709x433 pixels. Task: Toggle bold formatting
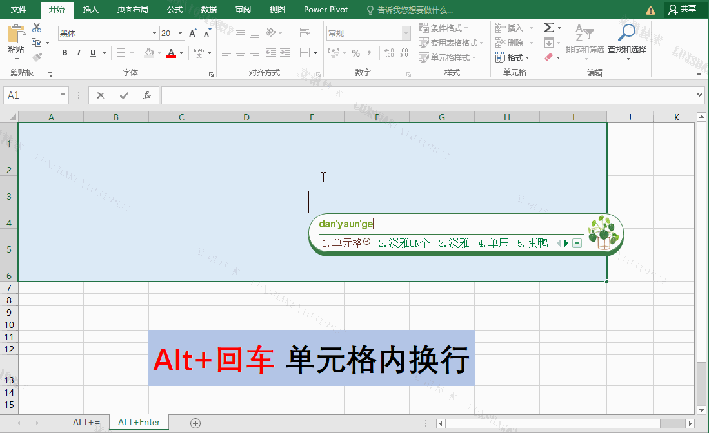pyautogui.click(x=65, y=52)
